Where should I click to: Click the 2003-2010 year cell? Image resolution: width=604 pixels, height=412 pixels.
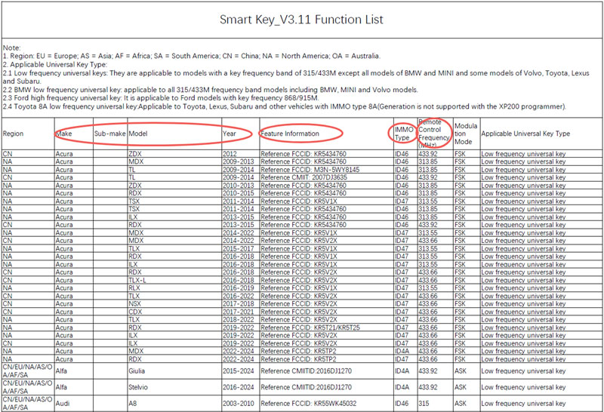(237, 404)
